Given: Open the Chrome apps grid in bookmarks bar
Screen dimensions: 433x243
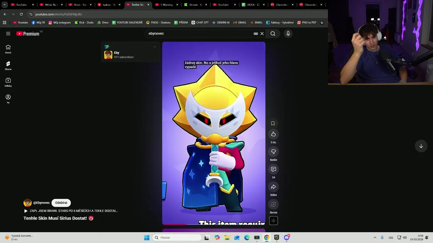Looking at the screenshot, I should (4, 23).
